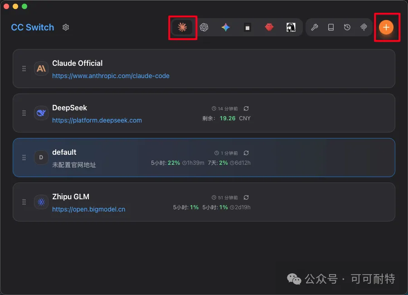408x295 pixels.
Task: Refresh DeepSeek balance usage
Action: [x=246, y=108]
